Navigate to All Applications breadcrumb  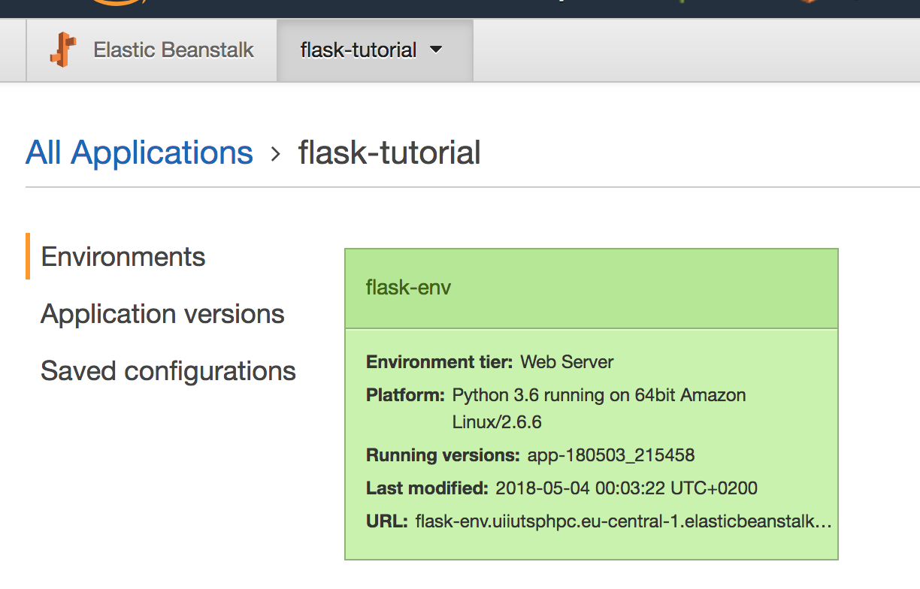138,153
